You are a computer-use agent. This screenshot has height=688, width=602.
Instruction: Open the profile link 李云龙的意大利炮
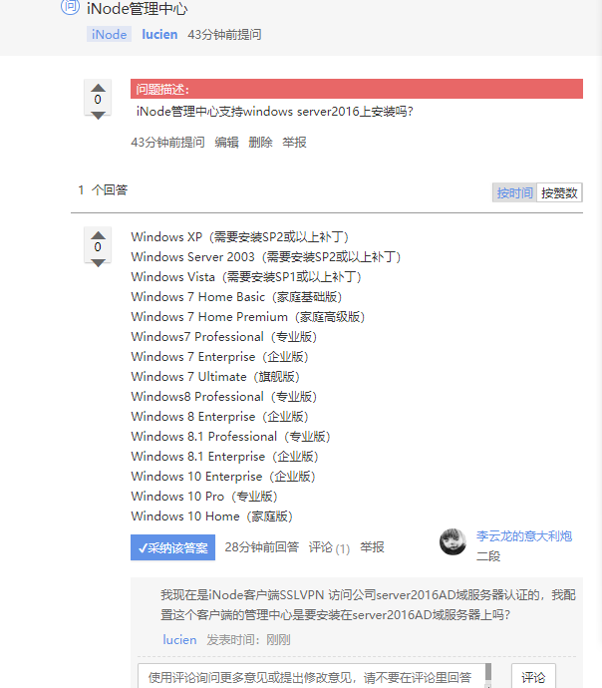click(524, 535)
